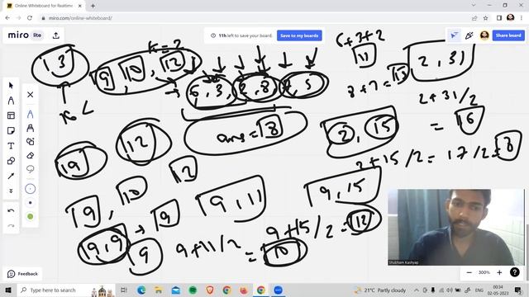Open the reactions party popper icon
This screenshot has height=297, width=529.
[469, 35]
